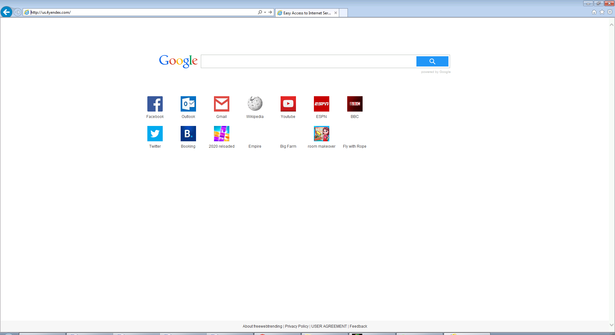Open the Big Farm link
This screenshot has width=615, height=335.
288,146
